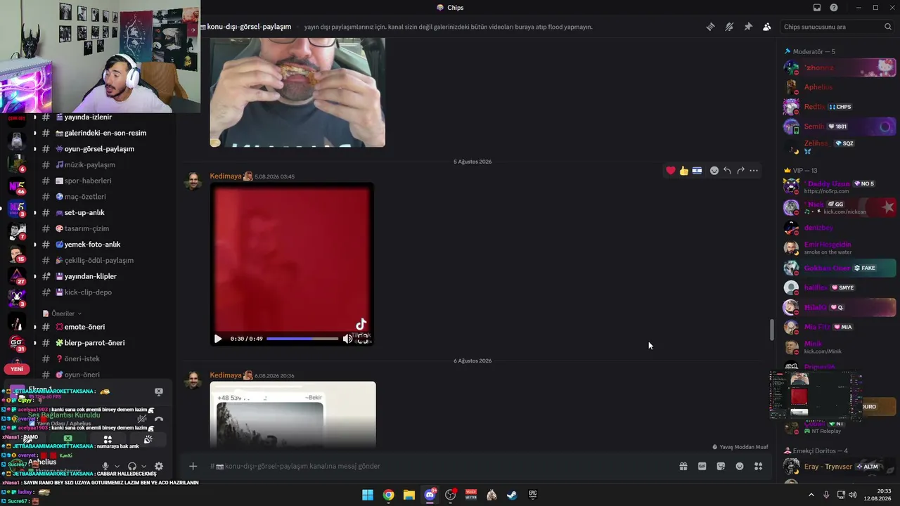
Task: React with the flag emoji
Action: [x=697, y=171]
